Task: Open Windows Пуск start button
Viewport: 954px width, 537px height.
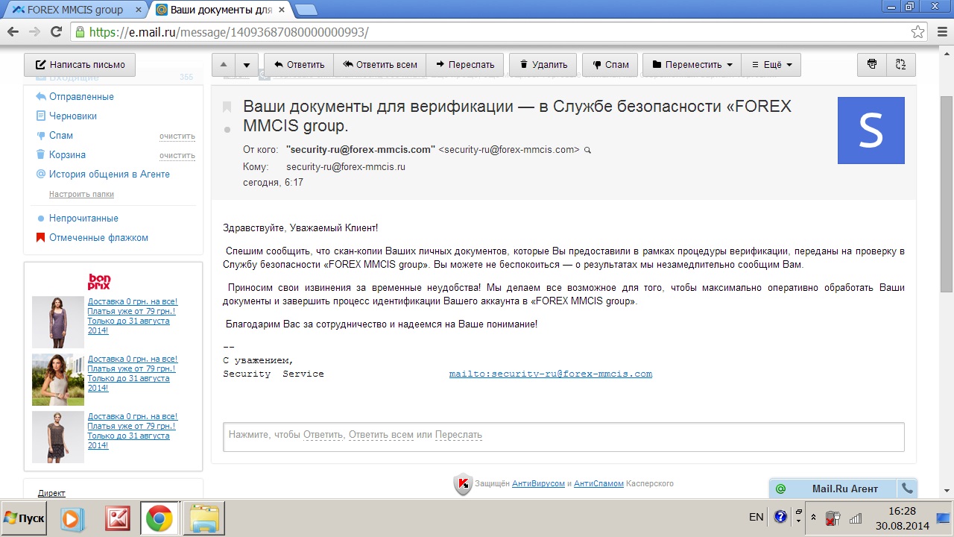Action: point(24,518)
